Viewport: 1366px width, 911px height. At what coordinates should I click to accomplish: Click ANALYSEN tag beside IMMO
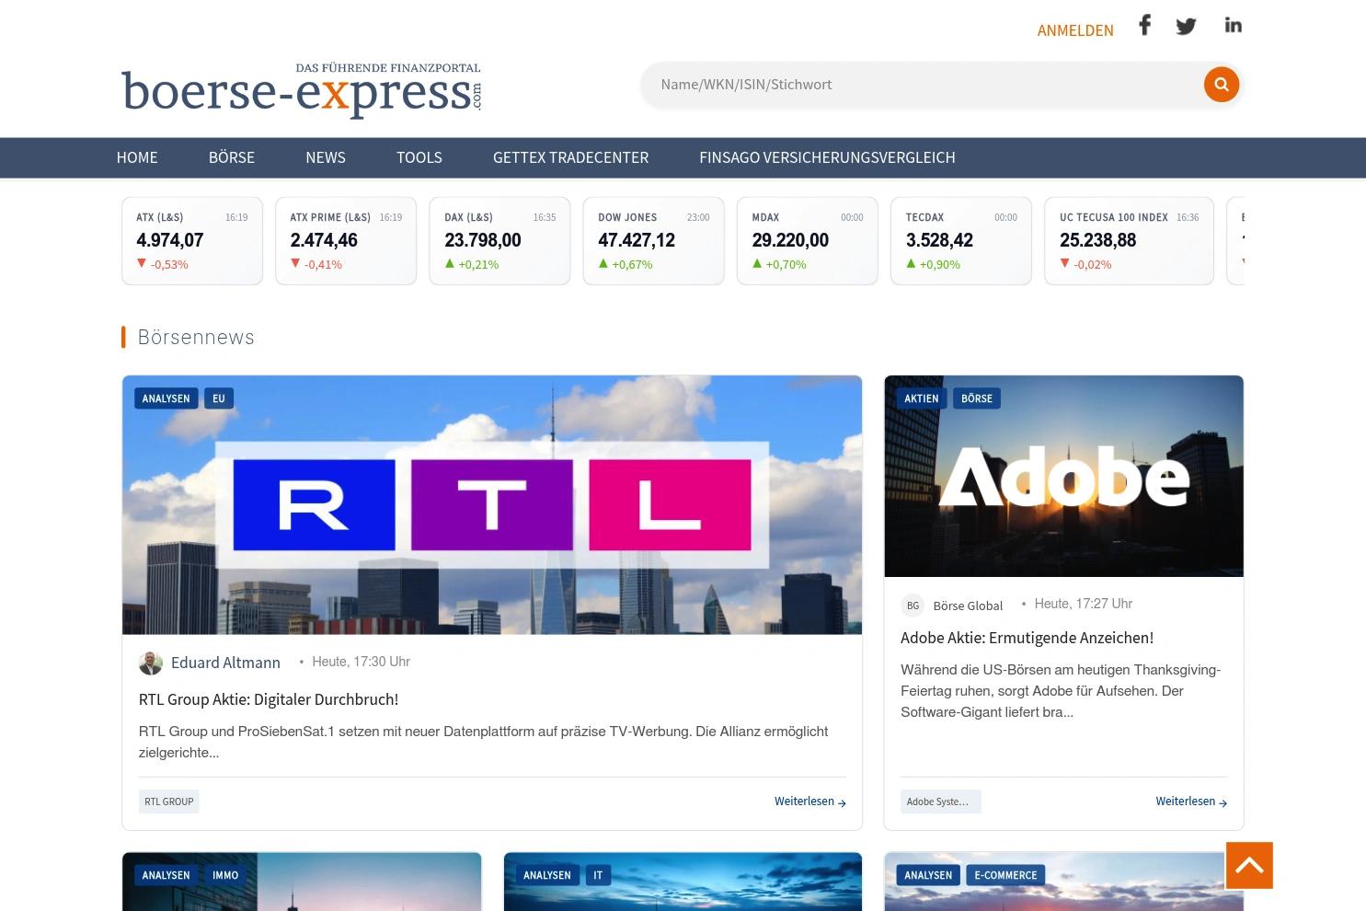tap(166, 875)
